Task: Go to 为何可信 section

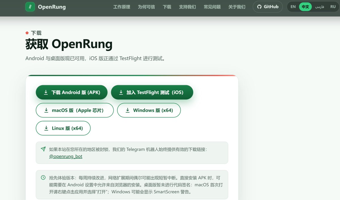Action: coord(146,7)
